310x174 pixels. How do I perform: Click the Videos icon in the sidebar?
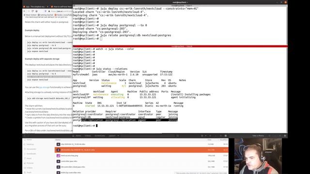click(x=25, y=168)
